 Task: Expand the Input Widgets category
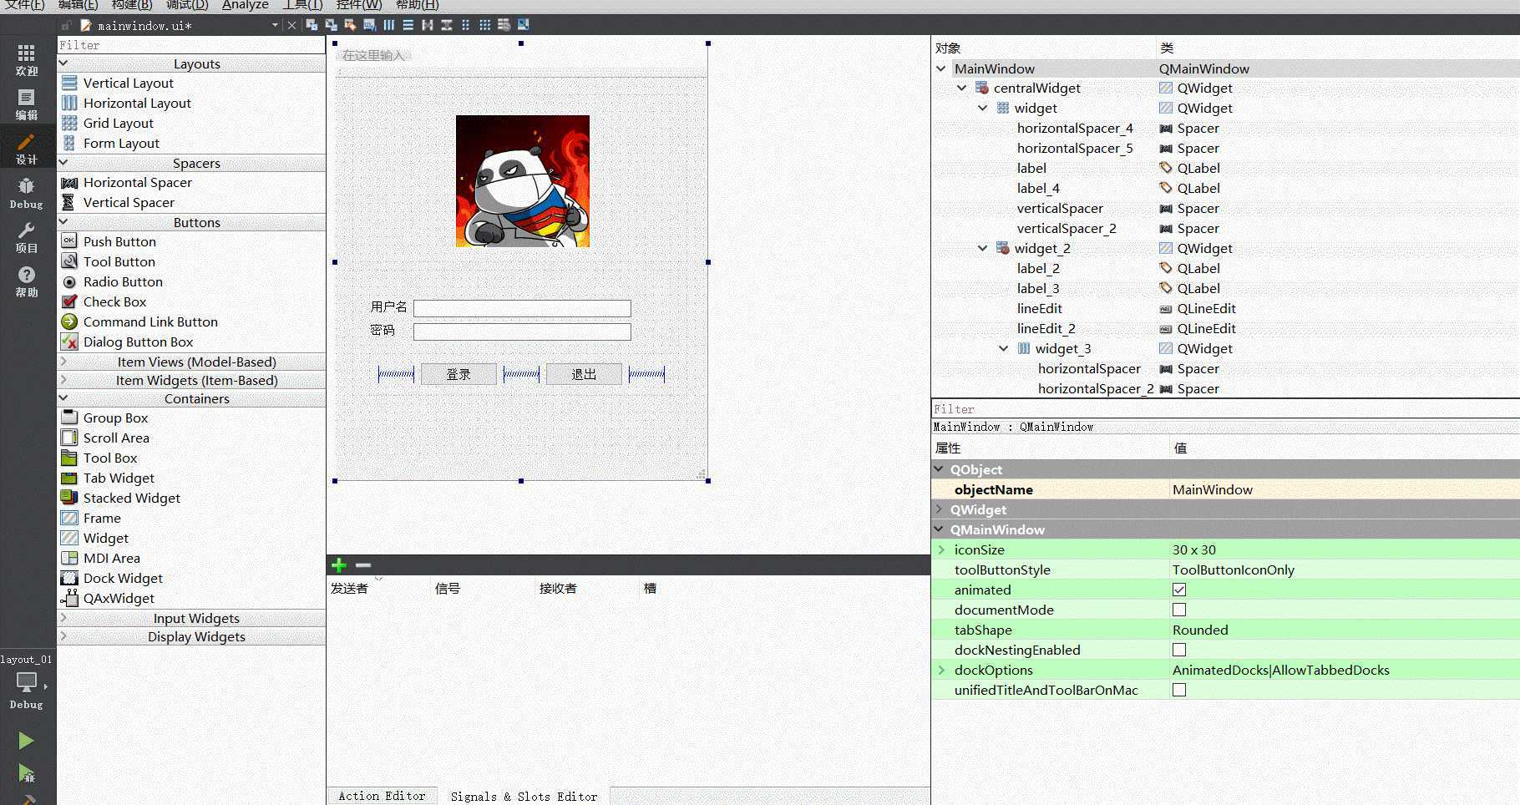(63, 618)
